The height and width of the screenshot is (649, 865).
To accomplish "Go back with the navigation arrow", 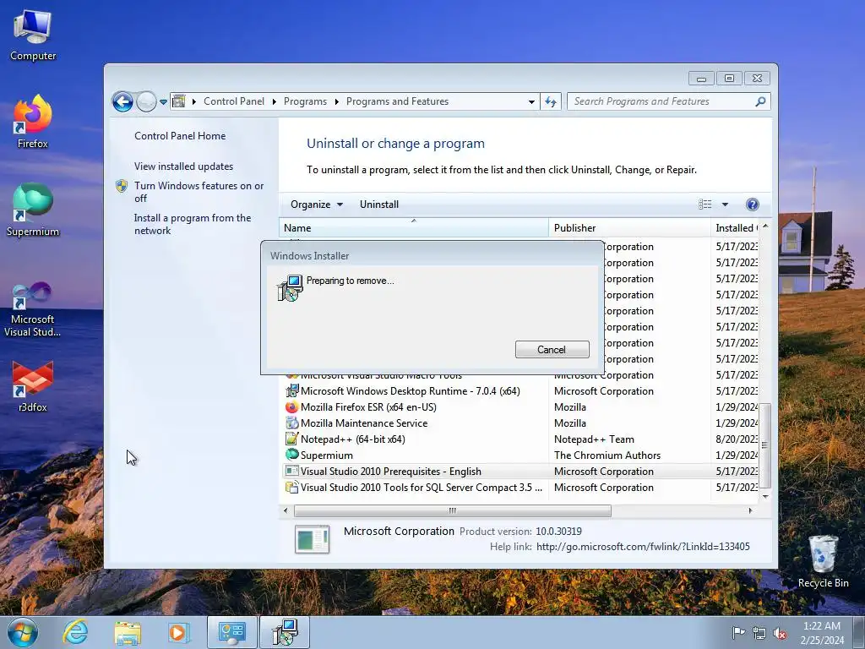I will click(x=122, y=101).
